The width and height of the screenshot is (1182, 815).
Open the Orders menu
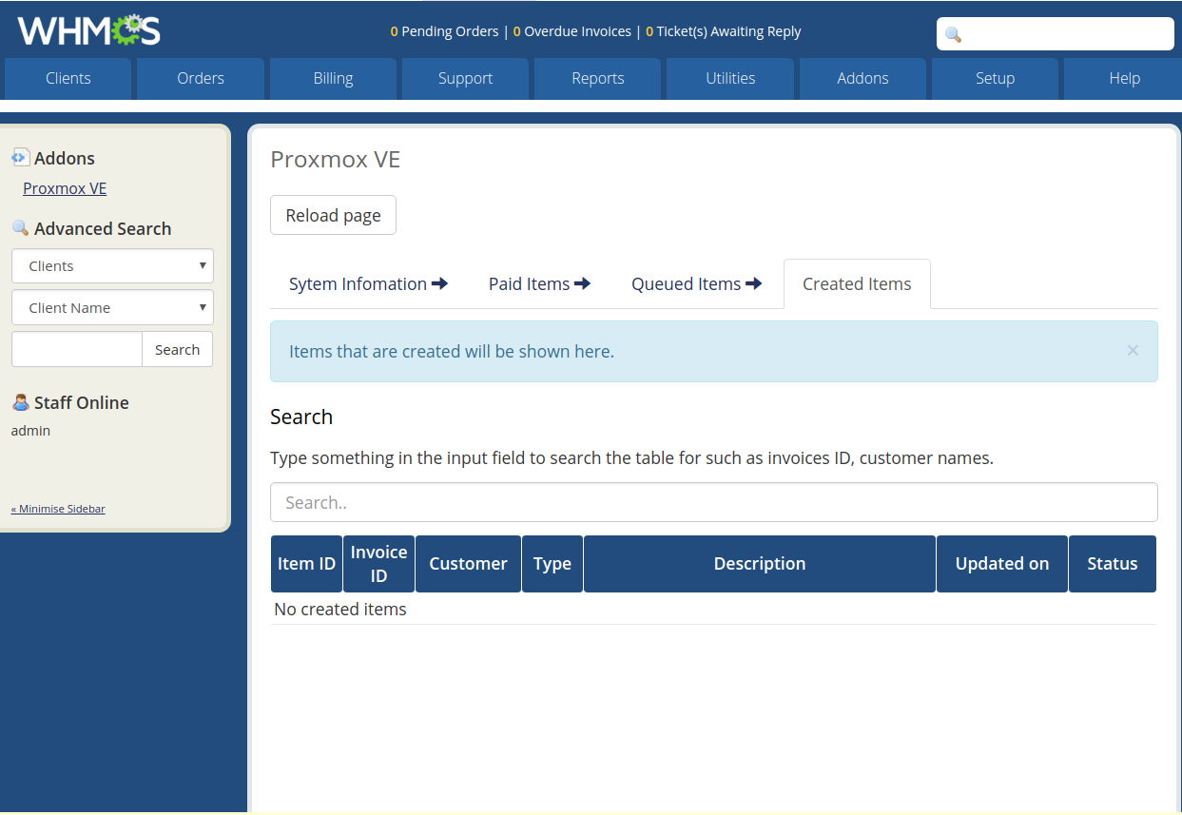(x=201, y=78)
